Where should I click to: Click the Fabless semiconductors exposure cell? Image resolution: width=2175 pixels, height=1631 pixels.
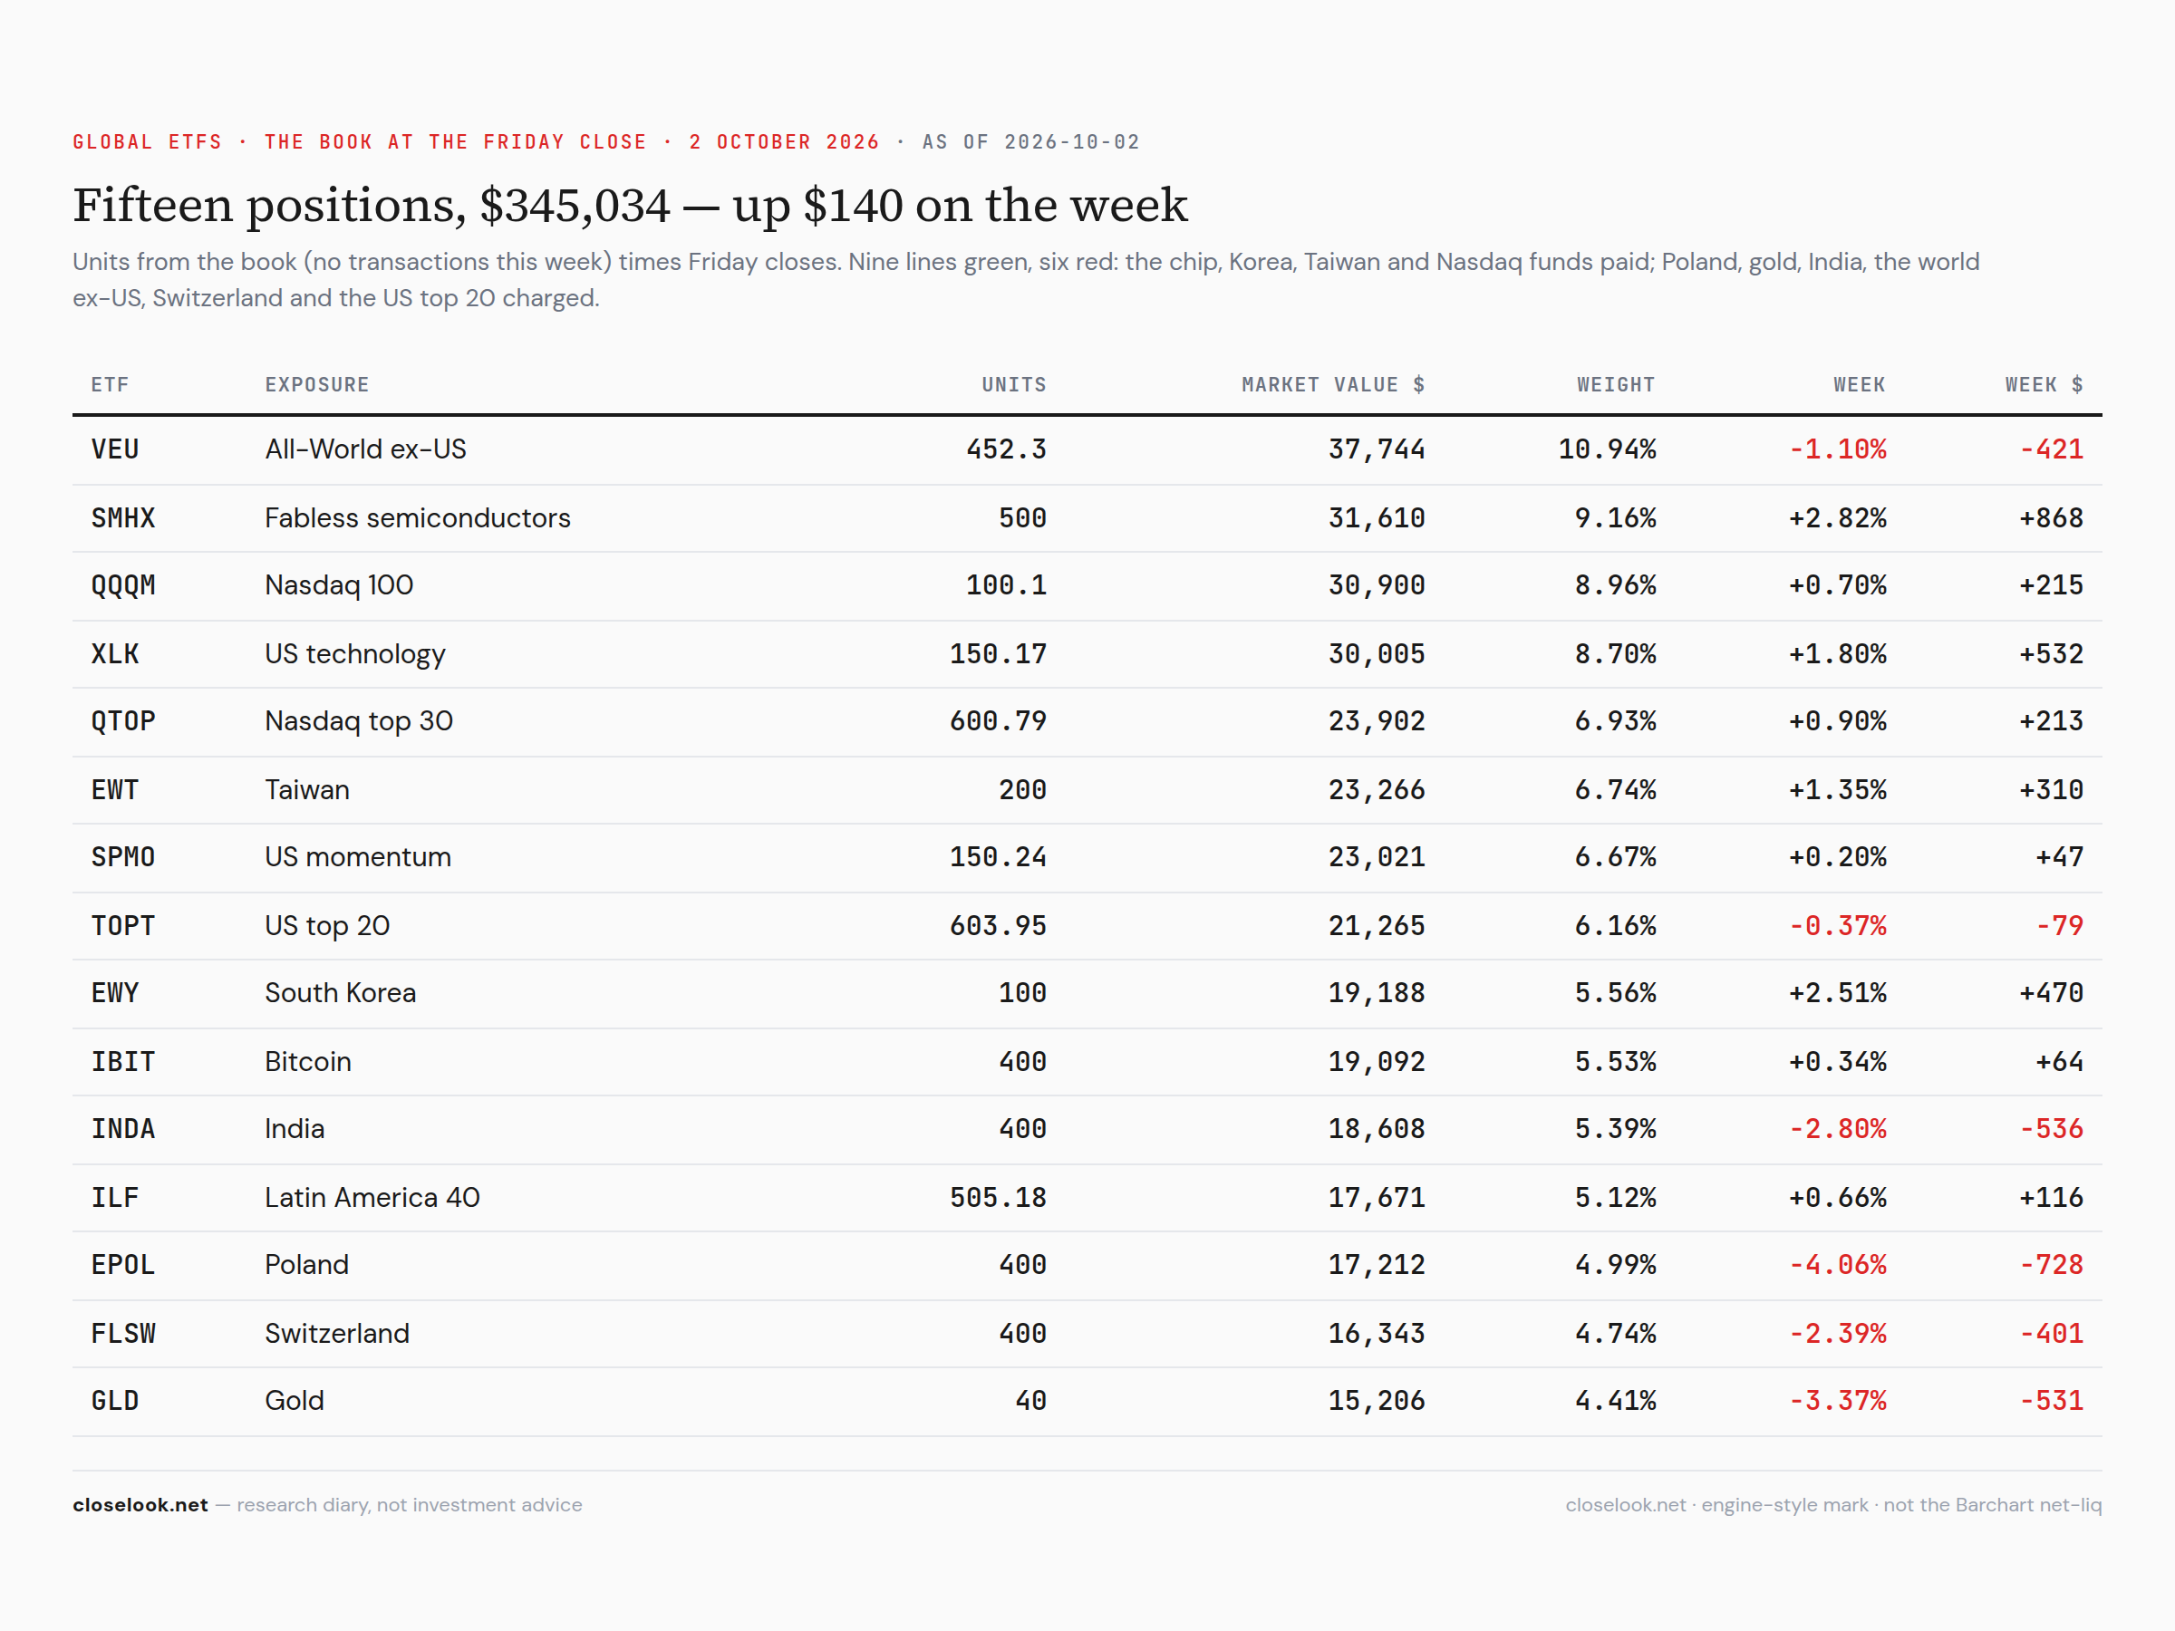click(418, 518)
